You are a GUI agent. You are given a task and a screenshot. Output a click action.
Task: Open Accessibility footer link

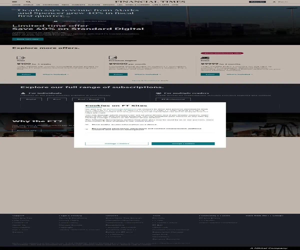pos(21,227)
